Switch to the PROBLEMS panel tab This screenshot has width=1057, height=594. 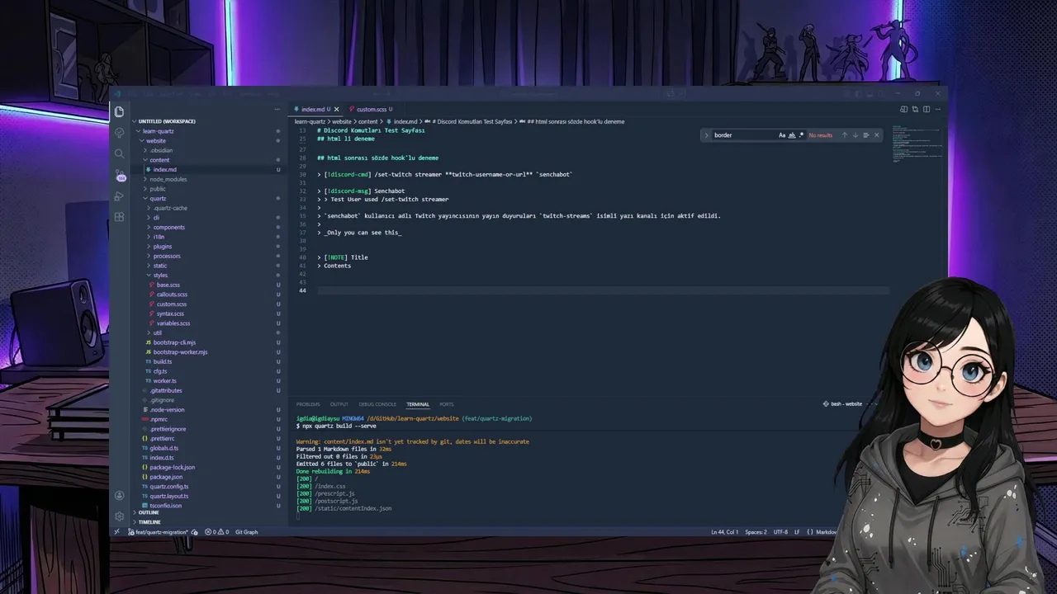click(x=308, y=404)
